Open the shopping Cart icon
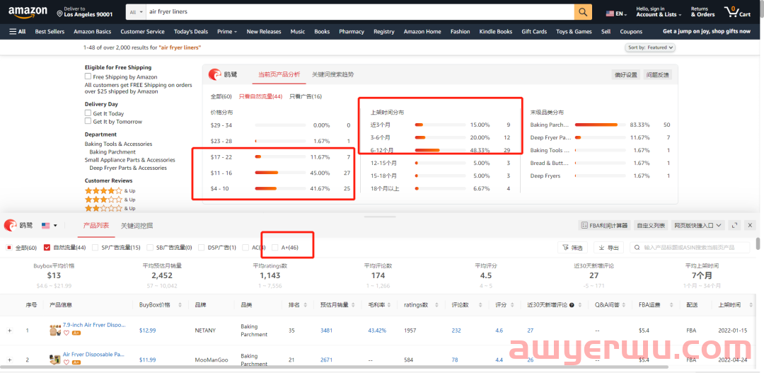This screenshot has width=764, height=373. click(x=737, y=12)
